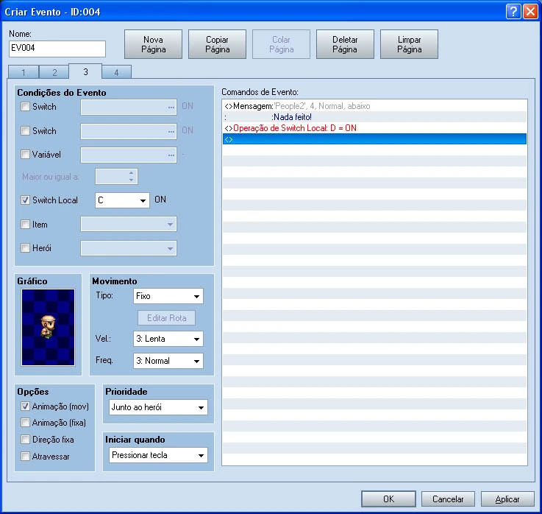Image resolution: width=542 pixels, height=514 pixels.
Task: Enable the Item condition checkbox
Action: [x=25, y=225]
